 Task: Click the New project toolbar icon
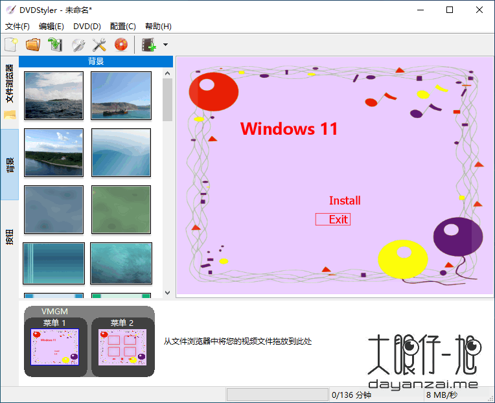(11, 45)
